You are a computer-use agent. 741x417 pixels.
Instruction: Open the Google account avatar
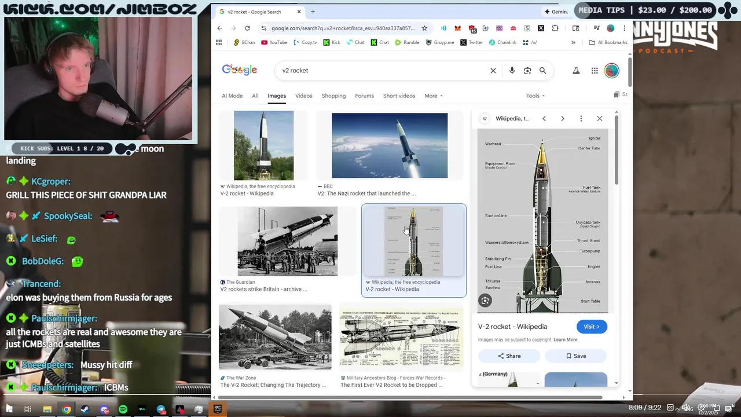click(x=612, y=71)
